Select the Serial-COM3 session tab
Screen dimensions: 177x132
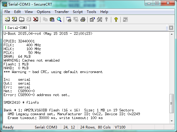pos(16,28)
